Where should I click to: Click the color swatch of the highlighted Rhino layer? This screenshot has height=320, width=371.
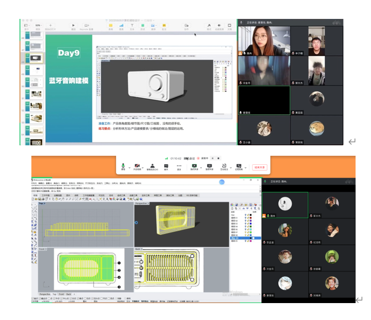click(x=251, y=239)
